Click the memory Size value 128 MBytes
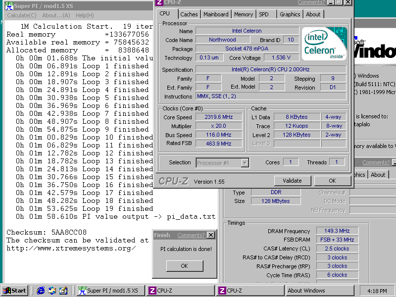 276,201
